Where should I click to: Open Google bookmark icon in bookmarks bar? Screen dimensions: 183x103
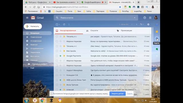click(x=45, y=11)
